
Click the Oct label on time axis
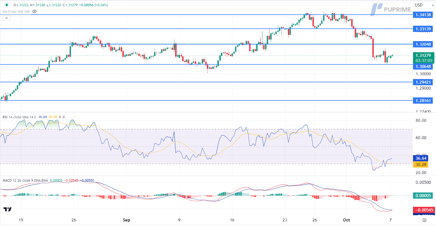coord(346,220)
